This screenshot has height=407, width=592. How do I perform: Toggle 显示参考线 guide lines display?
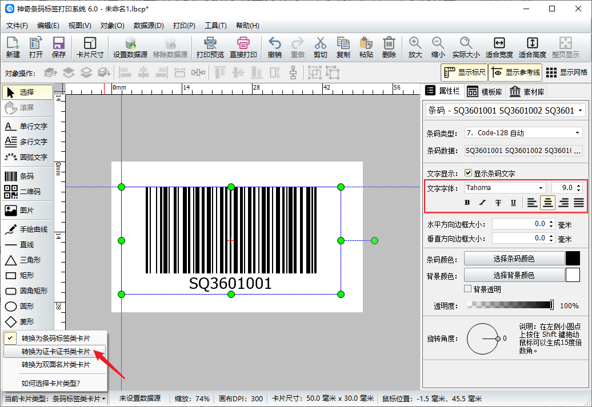pos(515,72)
